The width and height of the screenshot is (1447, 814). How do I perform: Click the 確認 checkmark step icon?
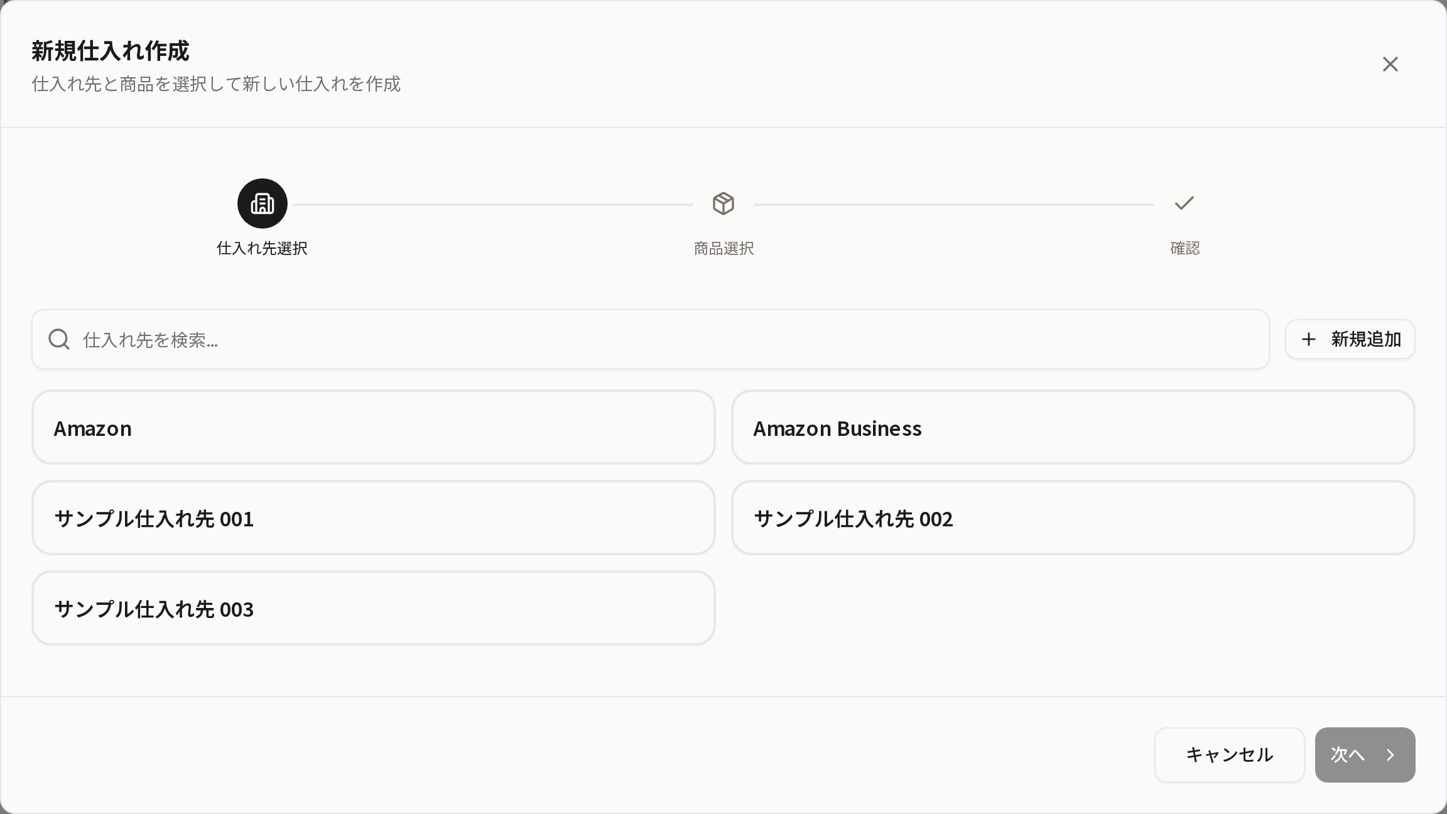pyautogui.click(x=1184, y=203)
